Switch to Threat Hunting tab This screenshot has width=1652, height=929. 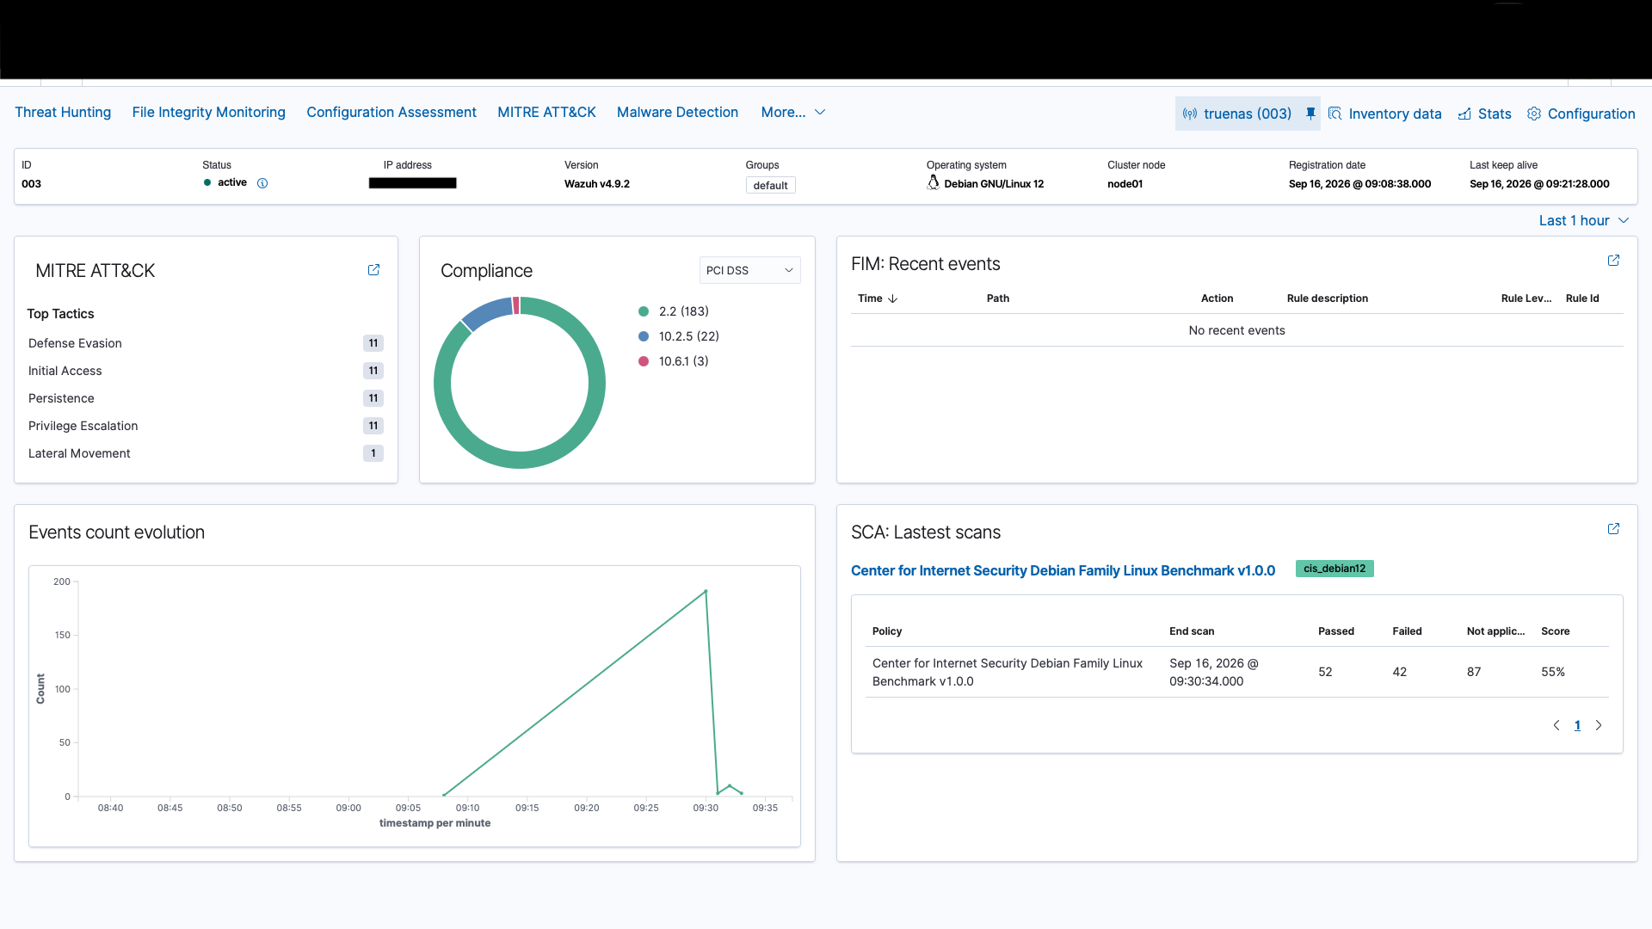63,112
